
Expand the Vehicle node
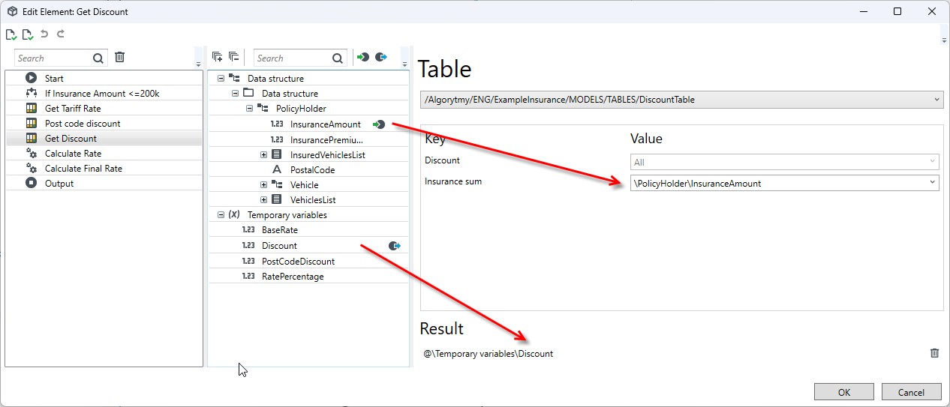click(x=263, y=184)
